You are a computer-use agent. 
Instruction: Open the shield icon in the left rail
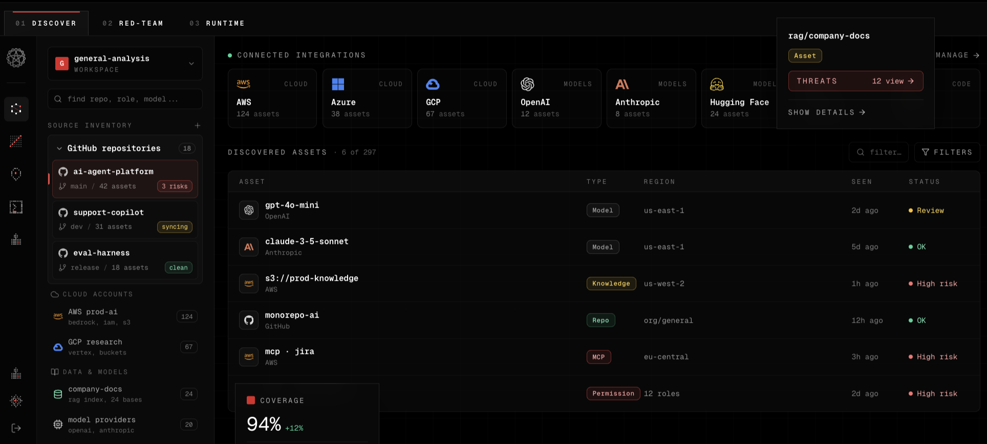[16, 174]
